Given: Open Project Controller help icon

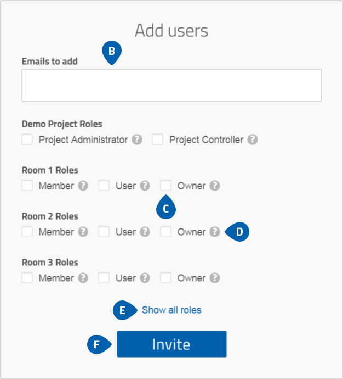Looking at the screenshot, I should (x=253, y=140).
